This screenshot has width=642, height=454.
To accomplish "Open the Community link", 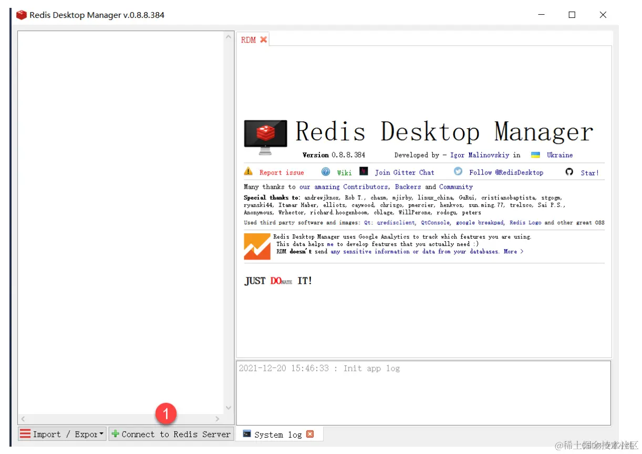I will click(x=456, y=187).
